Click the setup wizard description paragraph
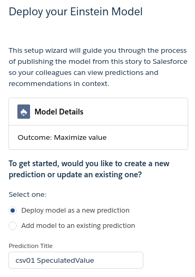The width and height of the screenshot is (195, 277). [98, 67]
